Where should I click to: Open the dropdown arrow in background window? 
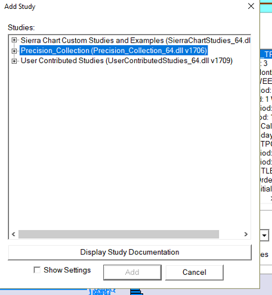coord(264,236)
